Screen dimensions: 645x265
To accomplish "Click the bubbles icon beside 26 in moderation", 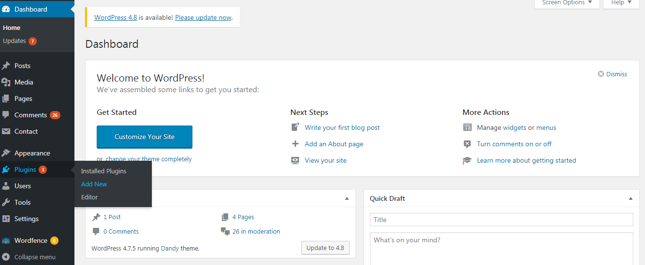I will tap(225, 232).
